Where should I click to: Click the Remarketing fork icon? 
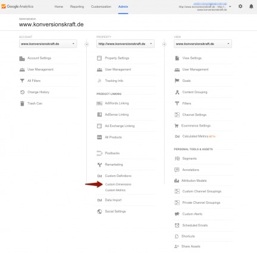[99, 165]
